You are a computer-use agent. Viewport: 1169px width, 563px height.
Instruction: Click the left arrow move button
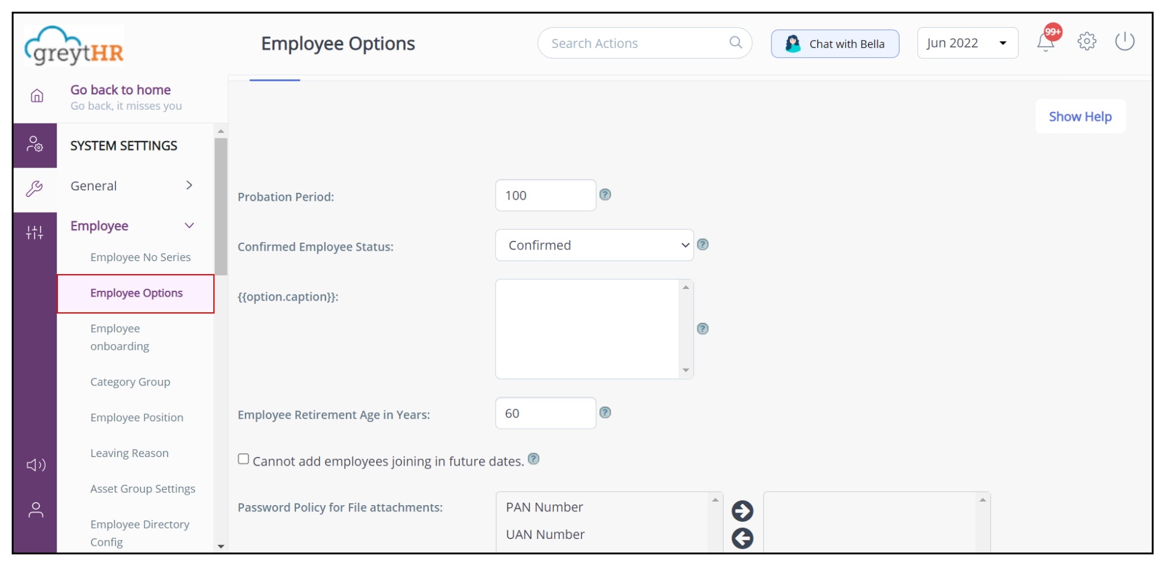pyautogui.click(x=742, y=538)
